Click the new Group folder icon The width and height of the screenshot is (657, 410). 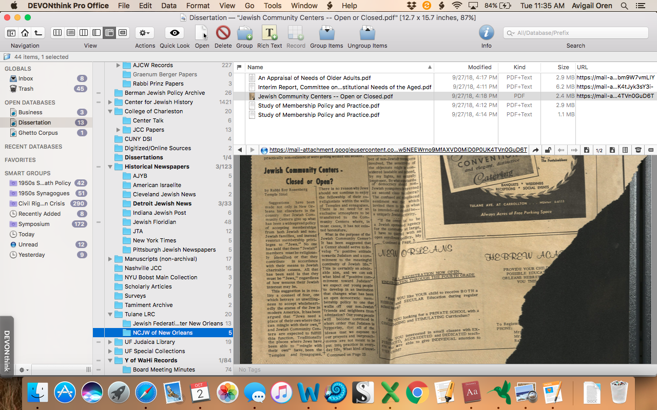244,33
